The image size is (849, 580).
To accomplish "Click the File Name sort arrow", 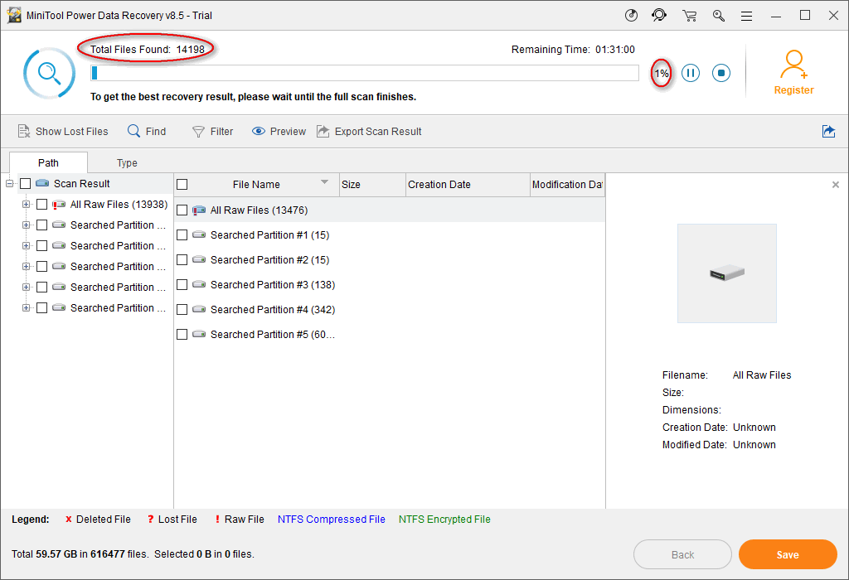I will click(x=324, y=181).
